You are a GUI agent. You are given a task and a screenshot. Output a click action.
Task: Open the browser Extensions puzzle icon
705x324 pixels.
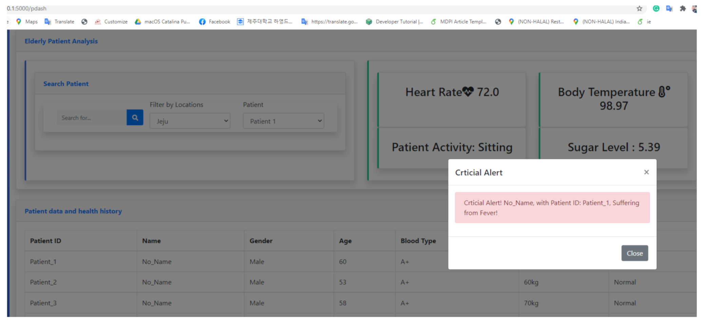coord(683,8)
